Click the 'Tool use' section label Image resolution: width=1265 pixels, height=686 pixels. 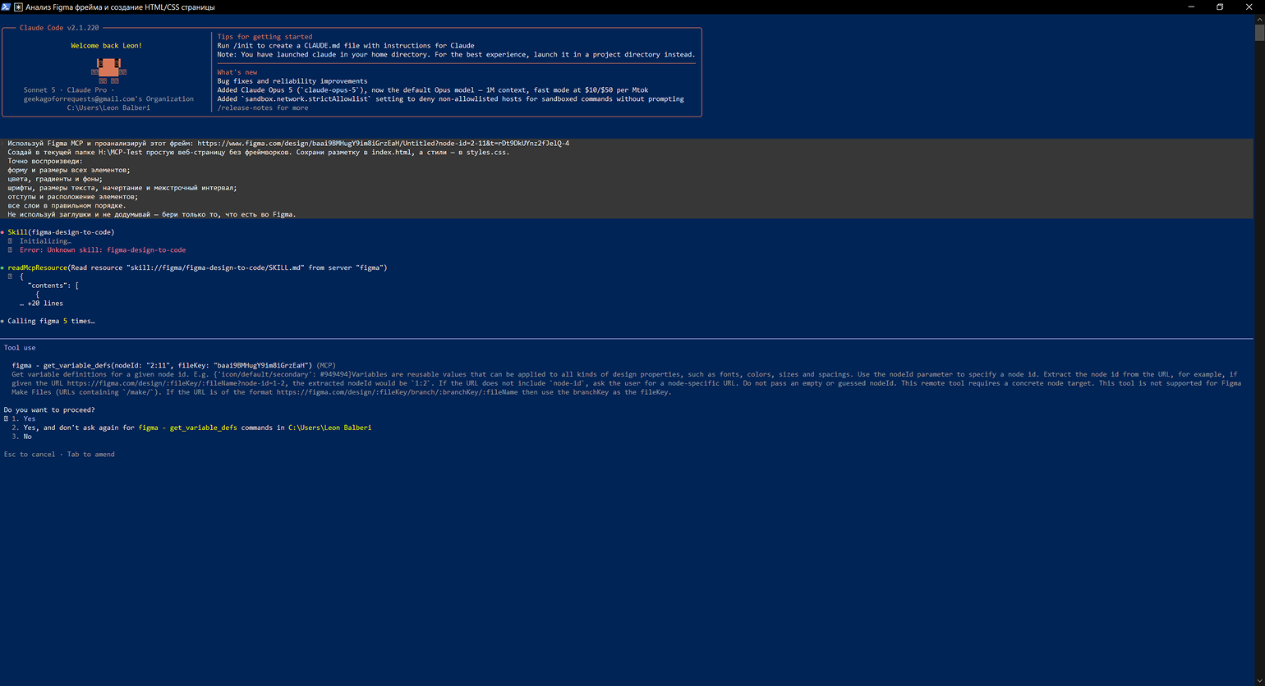tap(20, 348)
